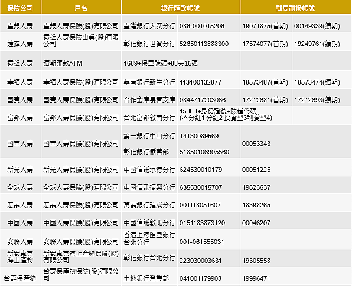The image size is (352, 286).
Task: Click bank branch 台北富邦敦南分行
Action: (149, 118)
